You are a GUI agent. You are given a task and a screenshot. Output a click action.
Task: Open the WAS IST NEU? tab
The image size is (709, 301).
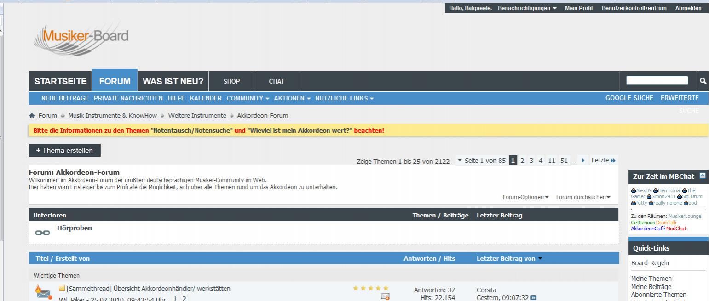click(173, 81)
